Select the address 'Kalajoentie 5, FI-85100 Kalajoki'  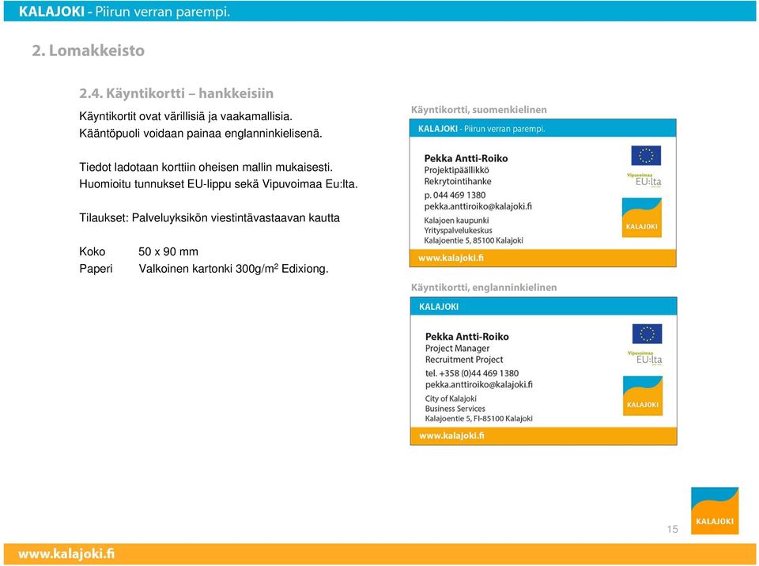pos(479,419)
